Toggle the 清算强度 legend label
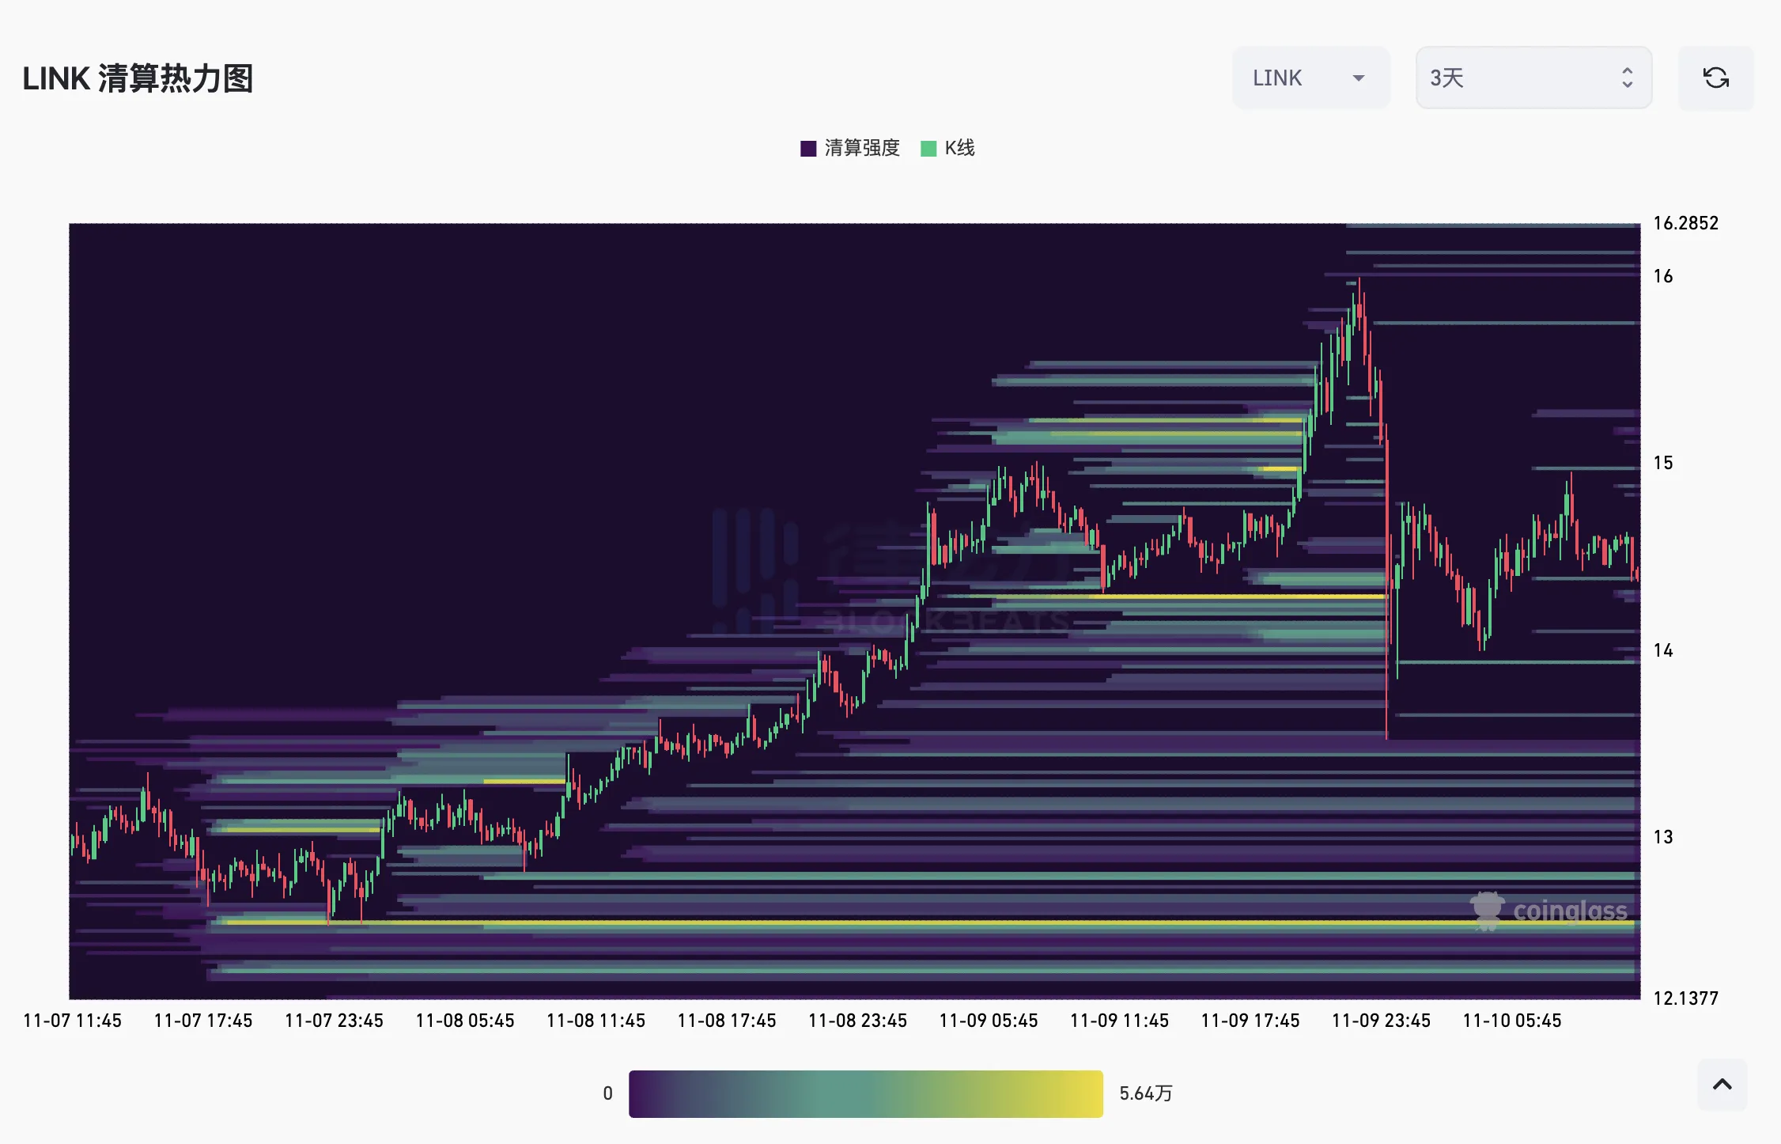This screenshot has width=1781, height=1144. (862, 149)
